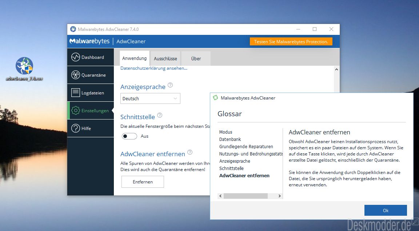
Task: Click settings page scroll up arrow
Action: tap(336, 69)
